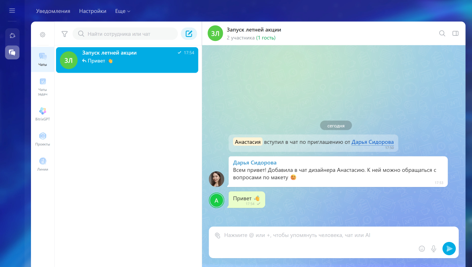Create a new chat with pencil icon
The width and height of the screenshot is (472, 267).
pyautogui.click(x=189, y=34)
